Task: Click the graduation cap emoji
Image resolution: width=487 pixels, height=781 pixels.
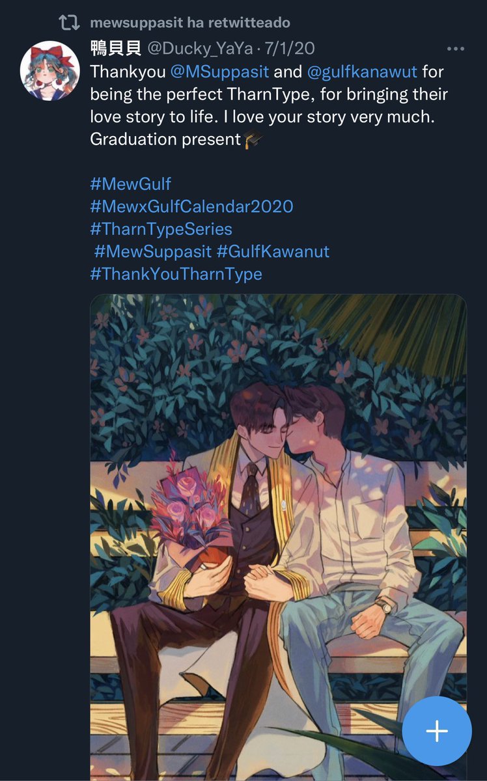Action: tap(252, 139)
